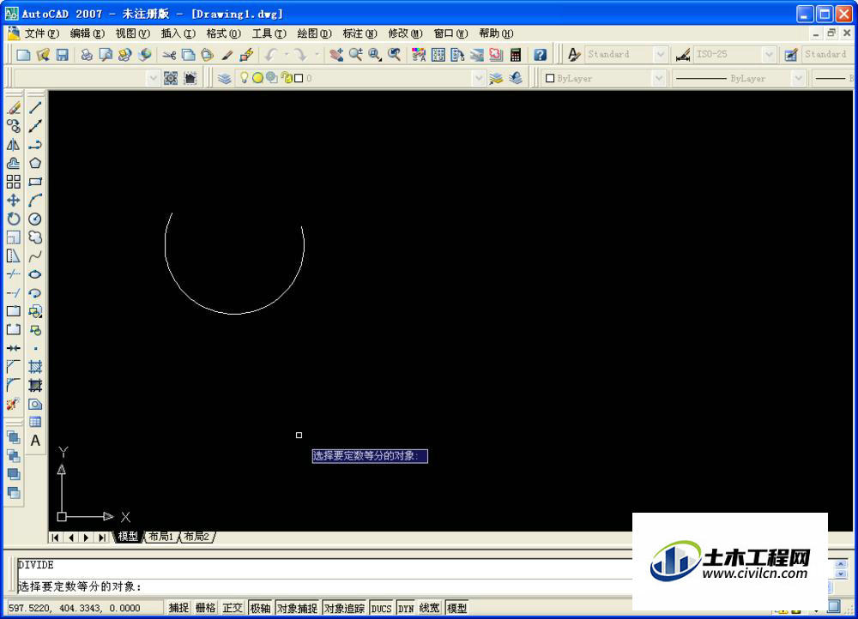Select the Circle tool
The width and height of the screenshot is (858, 619).
35,219
